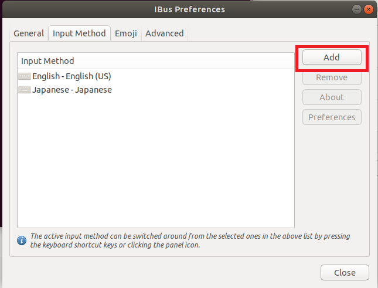Click keyboard icon beside English (US)
Screen dimensions: 378x288
pyautogui.click(x=25, y=76)
